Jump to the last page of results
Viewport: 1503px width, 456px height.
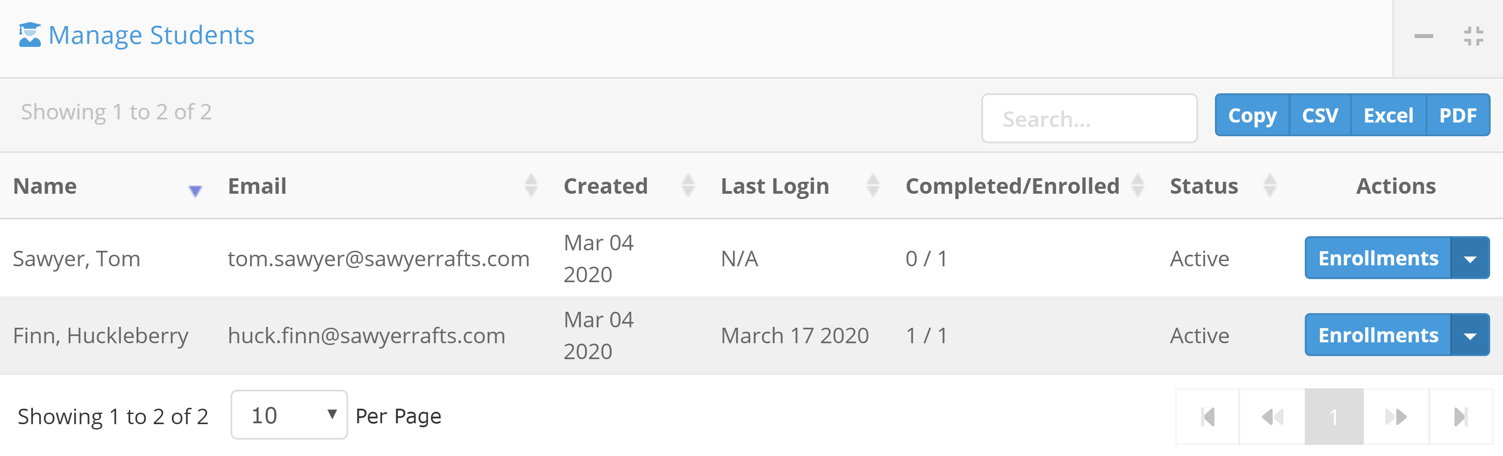(x=1461, y=417)
